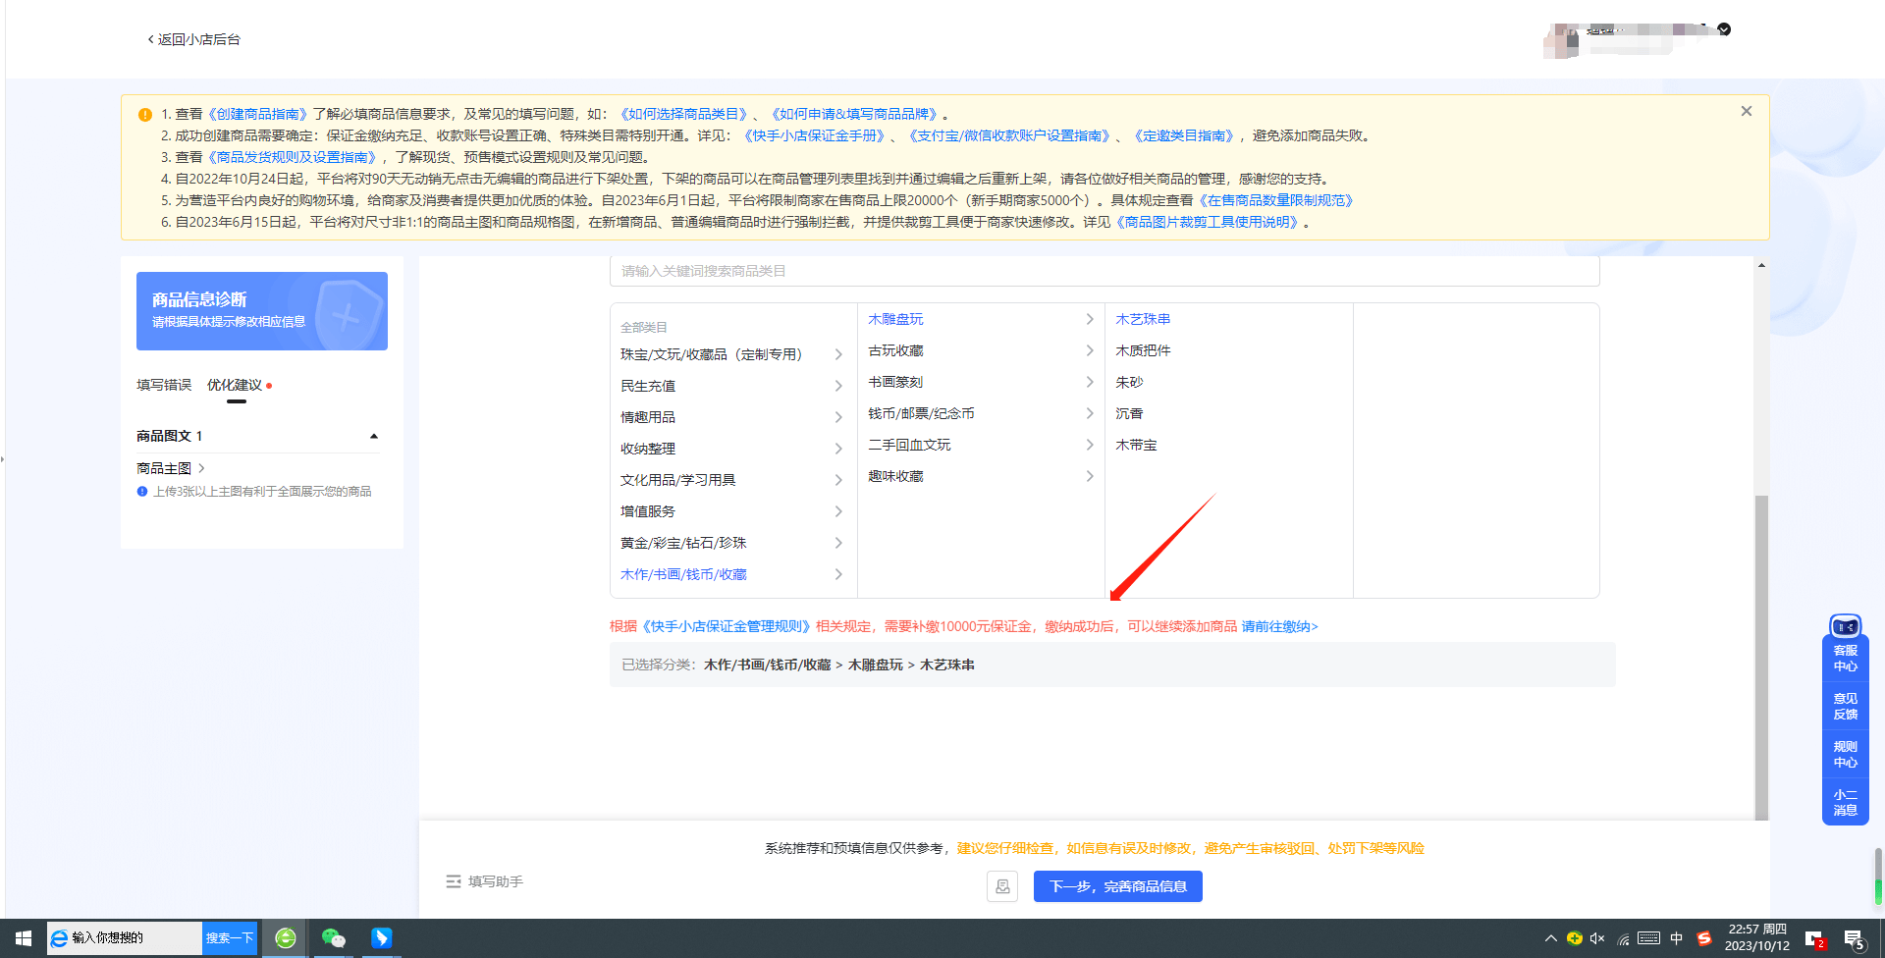The image size is (1885, 958).
Task: Click 下一步，完善商品信息 button
Action: pyautogui.click(x=1117, y=886)
